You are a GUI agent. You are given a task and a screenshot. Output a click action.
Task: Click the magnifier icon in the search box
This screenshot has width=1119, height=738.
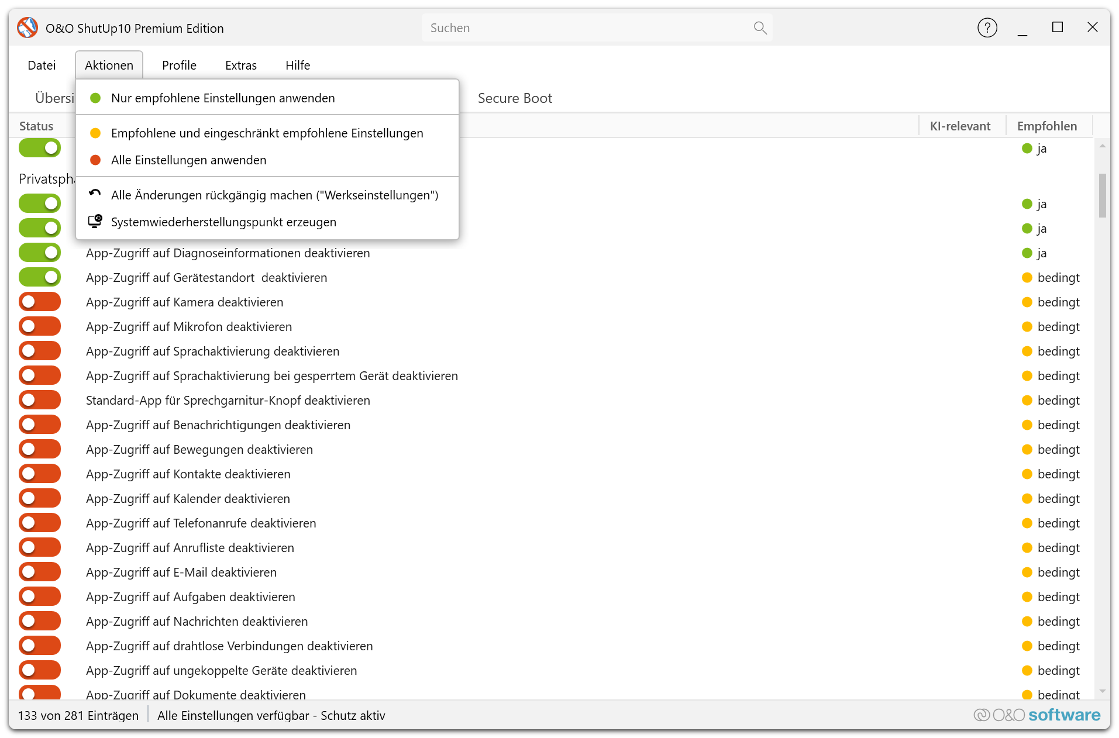coord(760,27)
